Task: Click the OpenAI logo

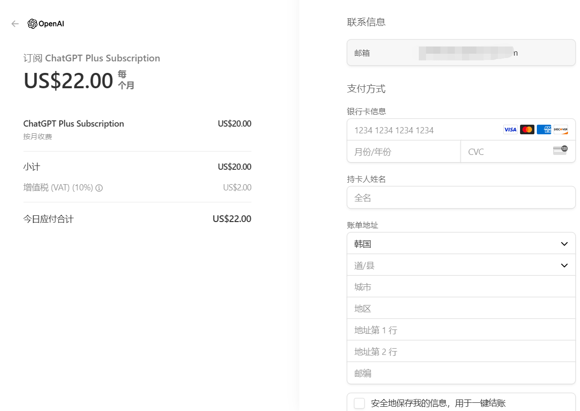Action: coord(46,24)
